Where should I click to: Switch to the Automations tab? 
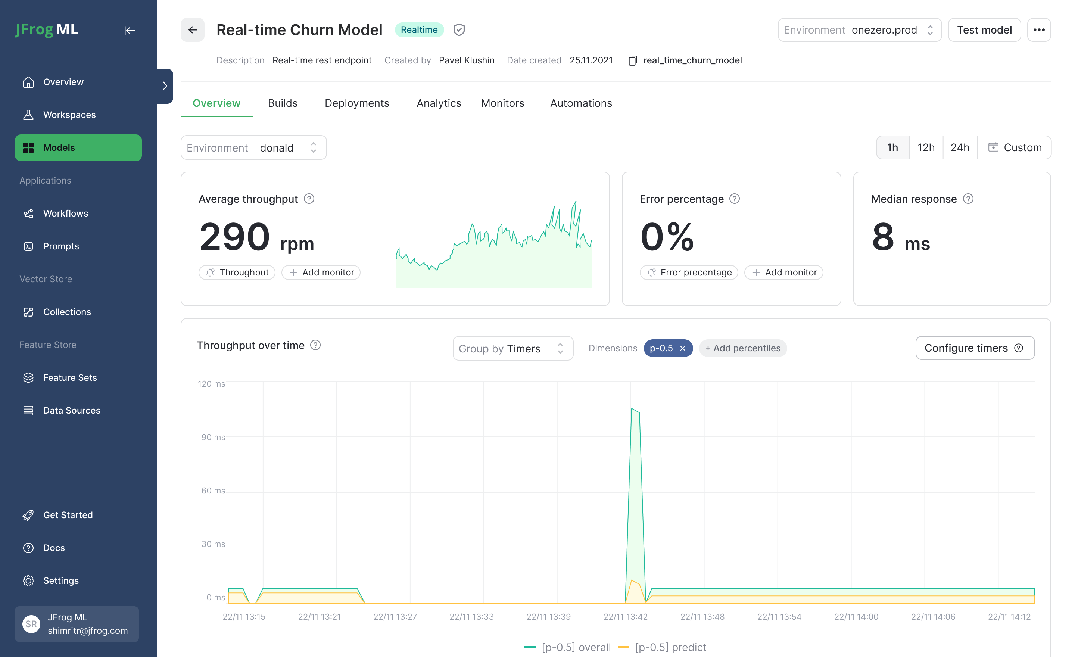[x=581, y=103]
